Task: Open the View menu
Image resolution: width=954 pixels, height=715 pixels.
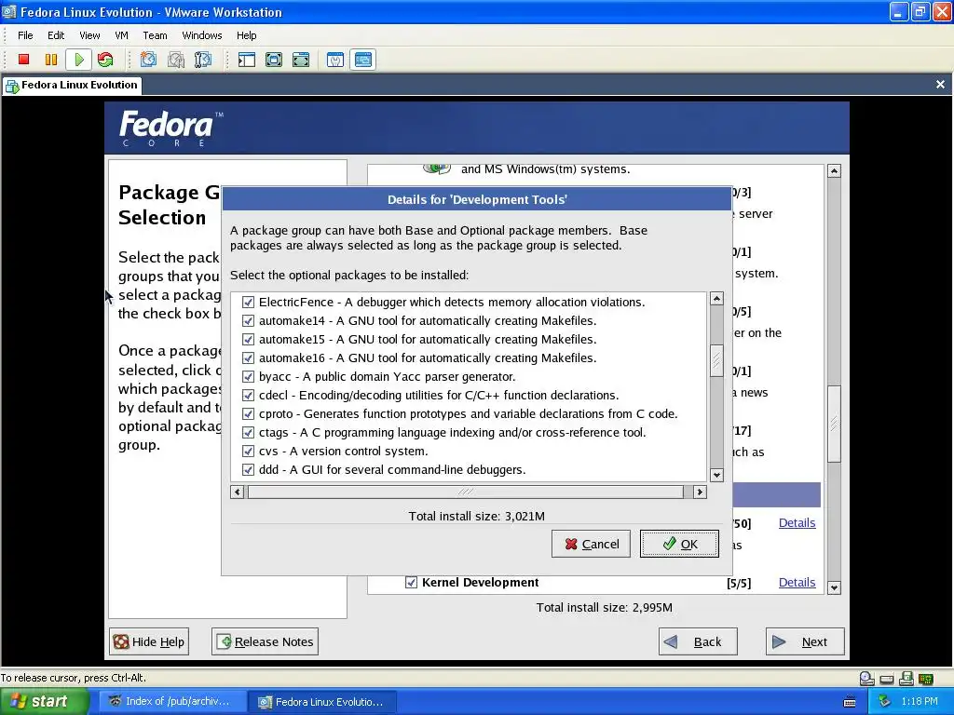Action: point(89,35)
